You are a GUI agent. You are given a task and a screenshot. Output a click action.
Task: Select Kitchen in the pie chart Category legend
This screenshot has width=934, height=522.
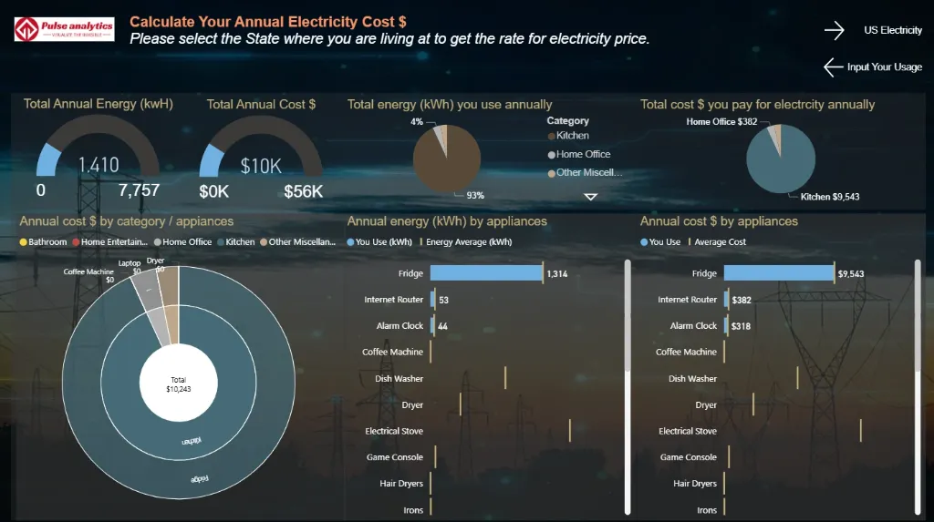(572, 136)
